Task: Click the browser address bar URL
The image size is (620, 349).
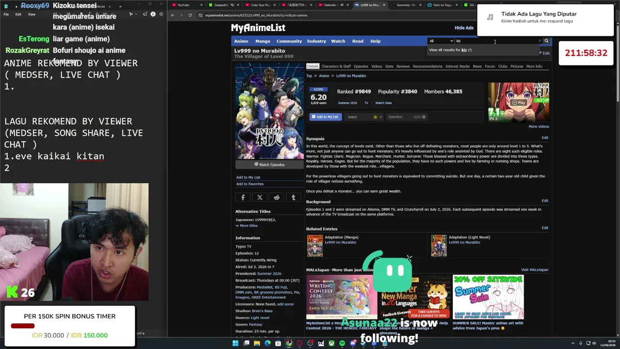Action: click(x=256, y=15)
